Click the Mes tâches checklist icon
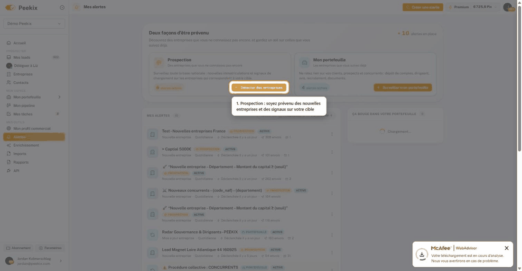The width and height of the screenshot is (522, 271). click(9, 114)
